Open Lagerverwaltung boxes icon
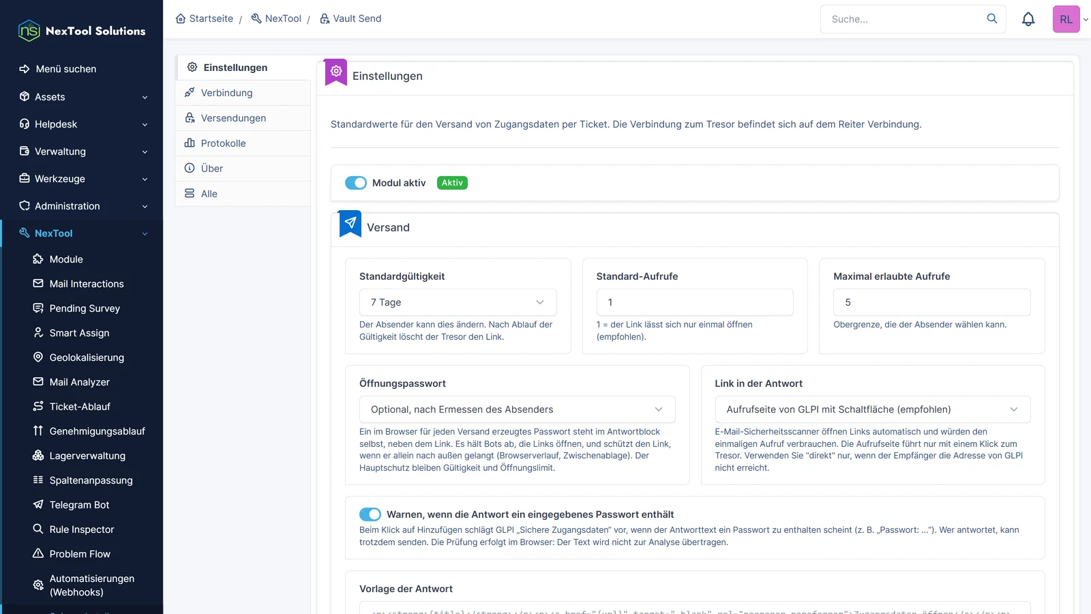The height and width of the screenshot is (614, 1091). 38,455
